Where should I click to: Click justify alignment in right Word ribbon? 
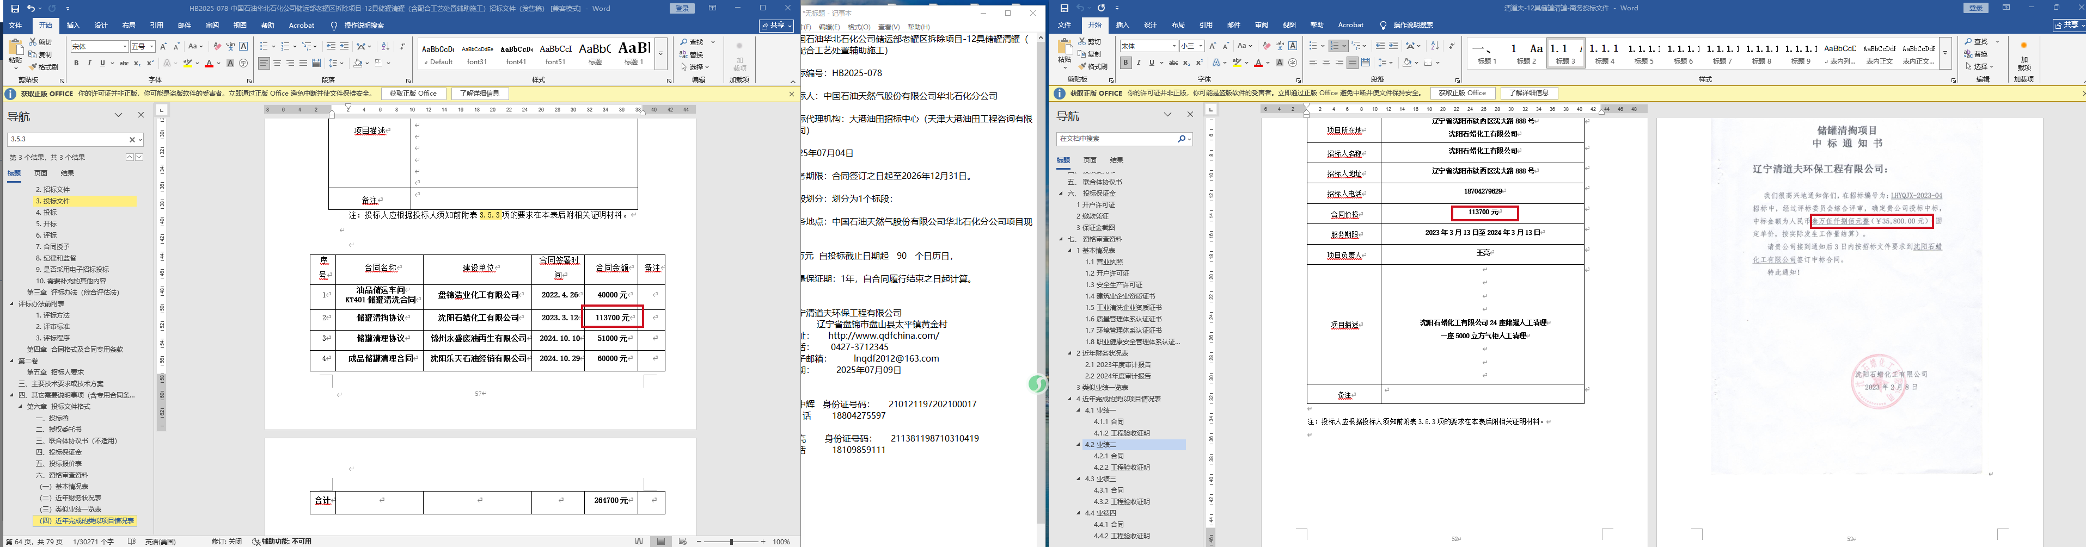click(x=1353, y=63)
